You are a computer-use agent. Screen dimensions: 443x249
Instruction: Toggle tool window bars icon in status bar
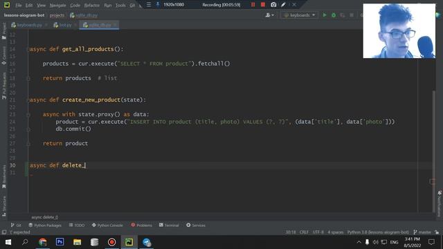4,232
